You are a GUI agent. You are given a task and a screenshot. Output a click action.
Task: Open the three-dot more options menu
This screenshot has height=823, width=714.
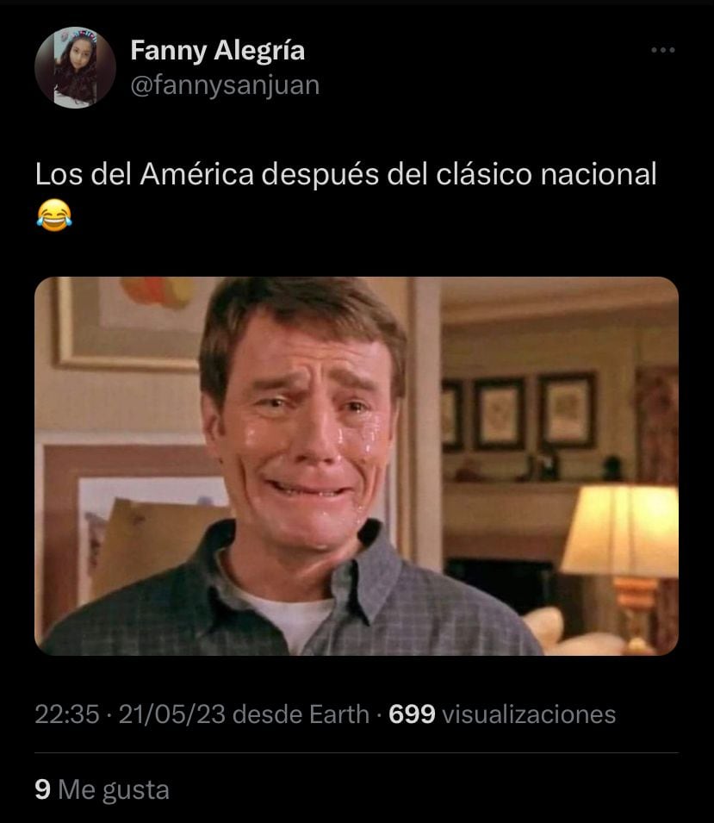(662, 50)
